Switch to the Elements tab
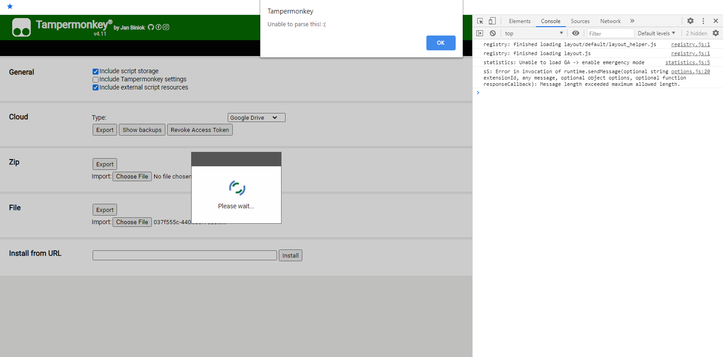This screenshot has width=723, height=357. (x=520, y=21)
